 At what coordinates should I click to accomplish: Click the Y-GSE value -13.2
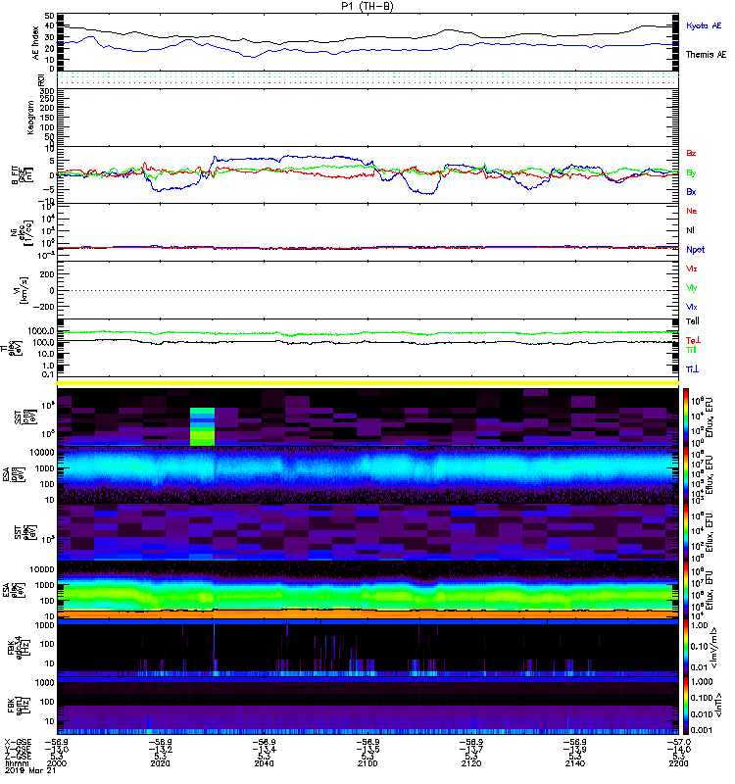[160, 749]
